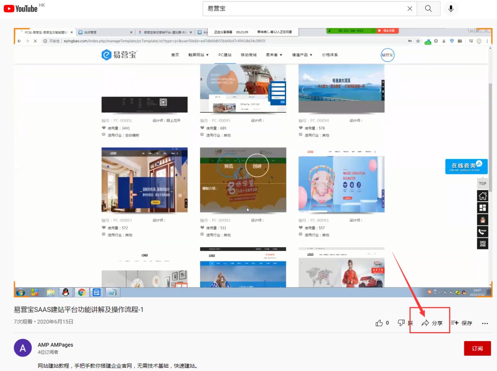
Task: Click the PC-00091 template thumbnail
Action: point(341,180)
